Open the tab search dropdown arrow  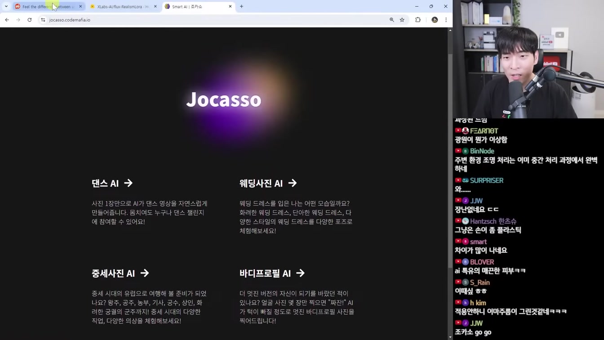6,7
